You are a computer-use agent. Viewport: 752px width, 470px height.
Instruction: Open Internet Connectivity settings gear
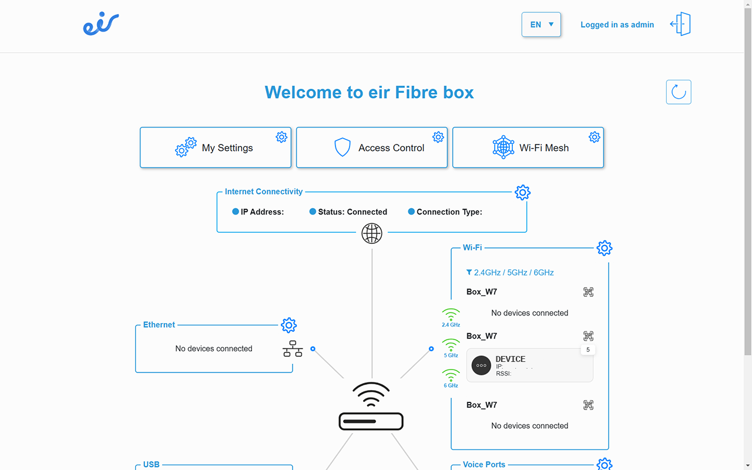coord(522,193)
